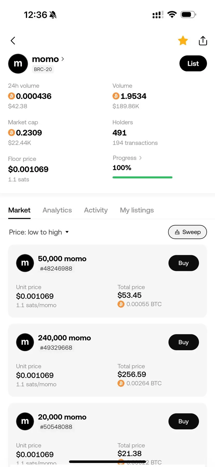The width and height of the screenshot is (215, 467).
Task: Click the Sweep button
Action: 187,232
